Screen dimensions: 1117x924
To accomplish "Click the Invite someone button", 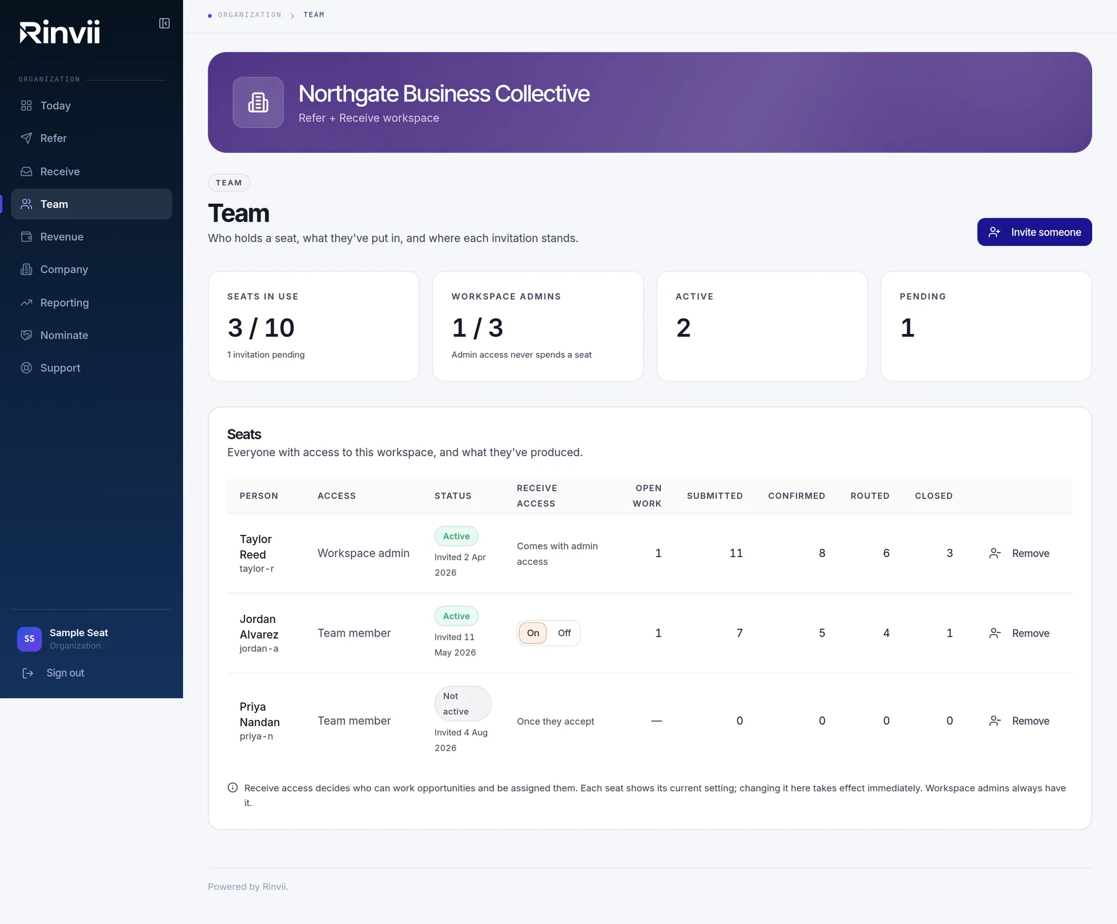I will click(1034, 232).
